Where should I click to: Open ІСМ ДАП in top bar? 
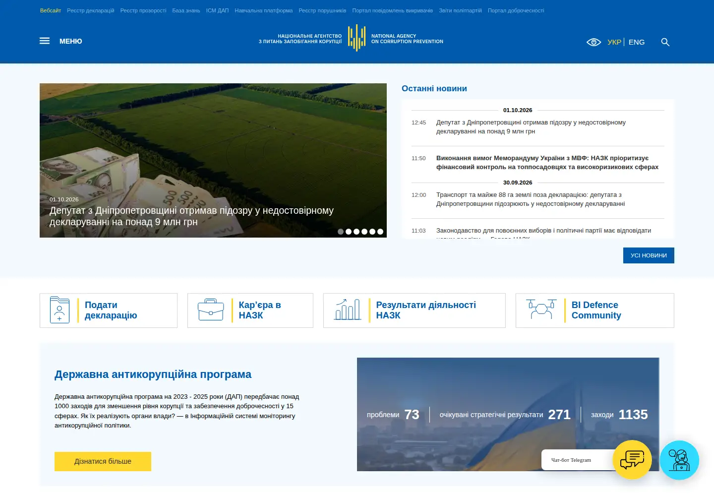[x=218, y=10]
